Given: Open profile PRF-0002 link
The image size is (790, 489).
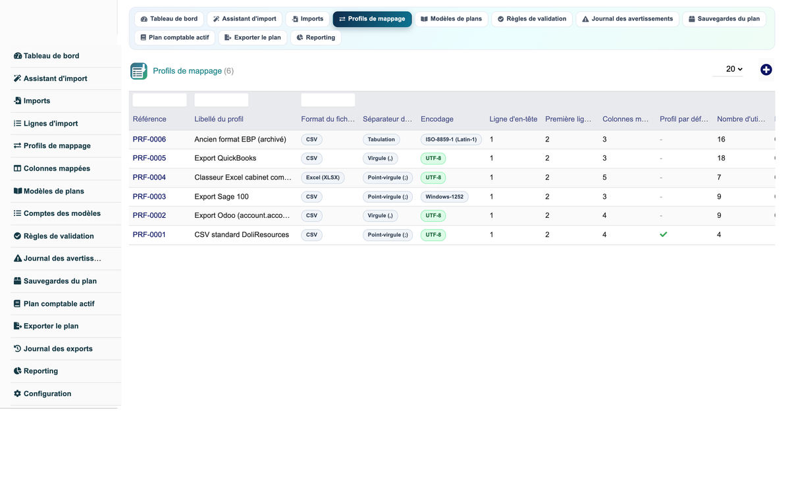Looking at the screenshot, I should (149, 215).
